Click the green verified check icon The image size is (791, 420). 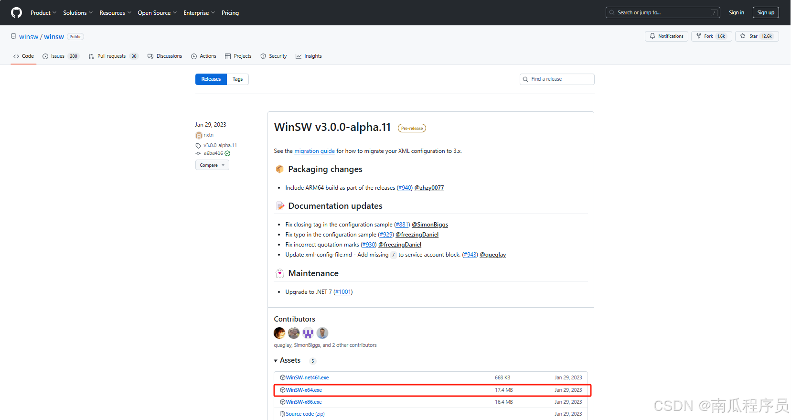(227, 153)
